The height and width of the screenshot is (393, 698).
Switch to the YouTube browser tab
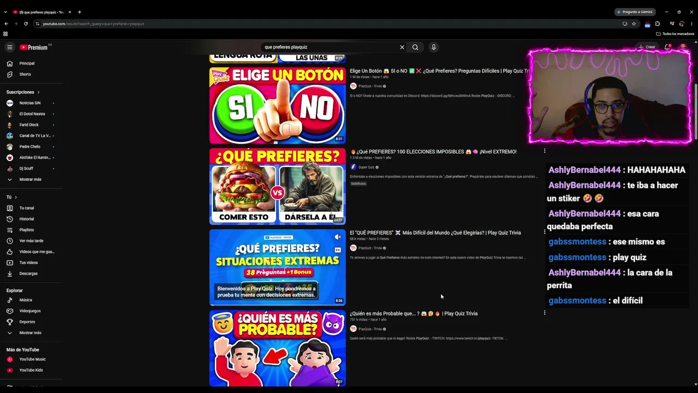point(42,12)
